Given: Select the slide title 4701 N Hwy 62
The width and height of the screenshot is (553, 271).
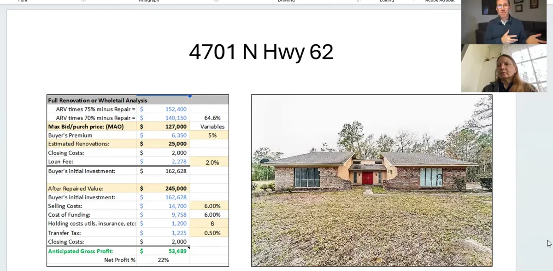Looking at the screenshot, I should tap(261, 52).
